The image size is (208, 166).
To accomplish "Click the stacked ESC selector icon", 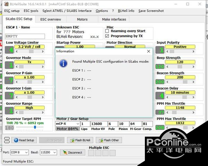I will tap(7, 140).
